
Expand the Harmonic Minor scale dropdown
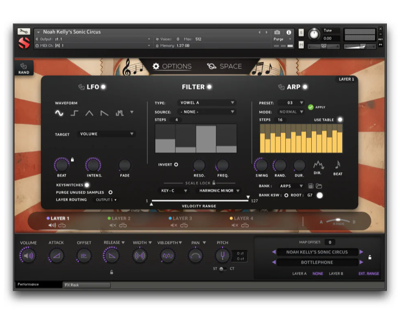(219, 191)
